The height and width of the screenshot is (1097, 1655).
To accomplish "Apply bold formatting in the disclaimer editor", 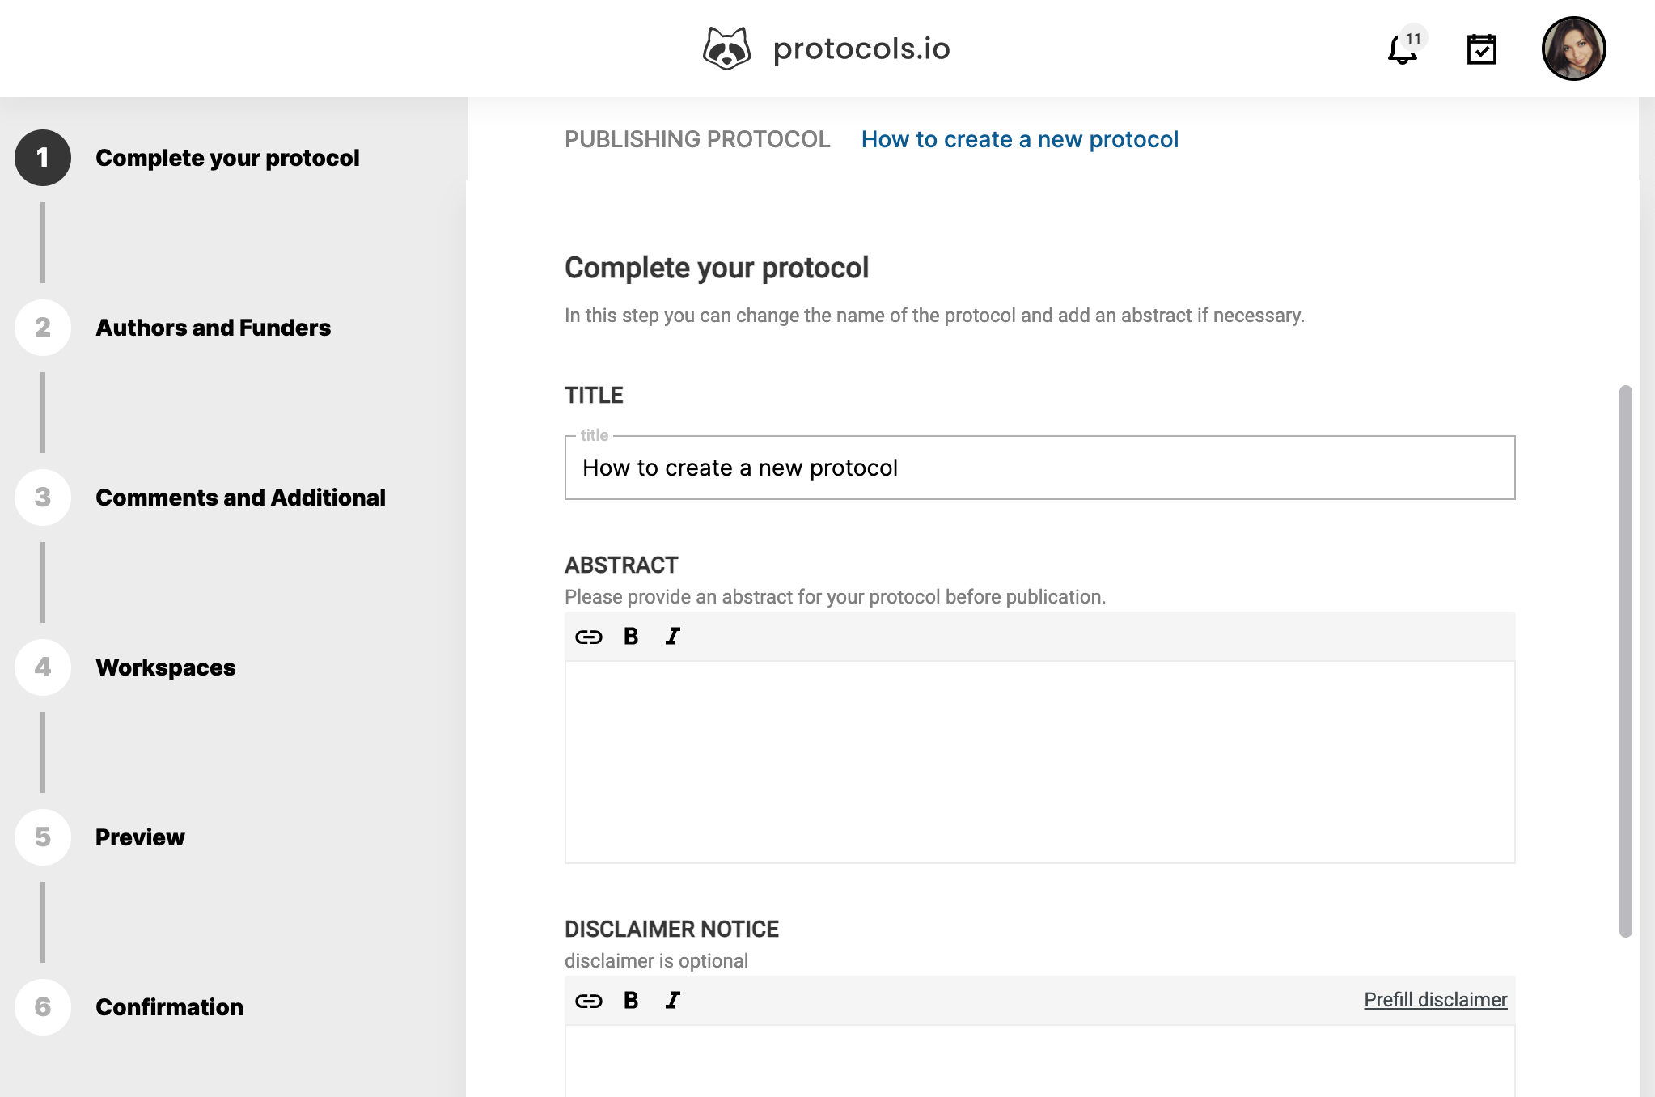I will (631, 1000).
